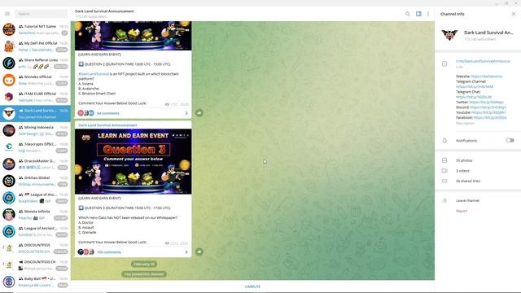
Task: Expand Question 3 comments chevron
Action: pos(186,252)
